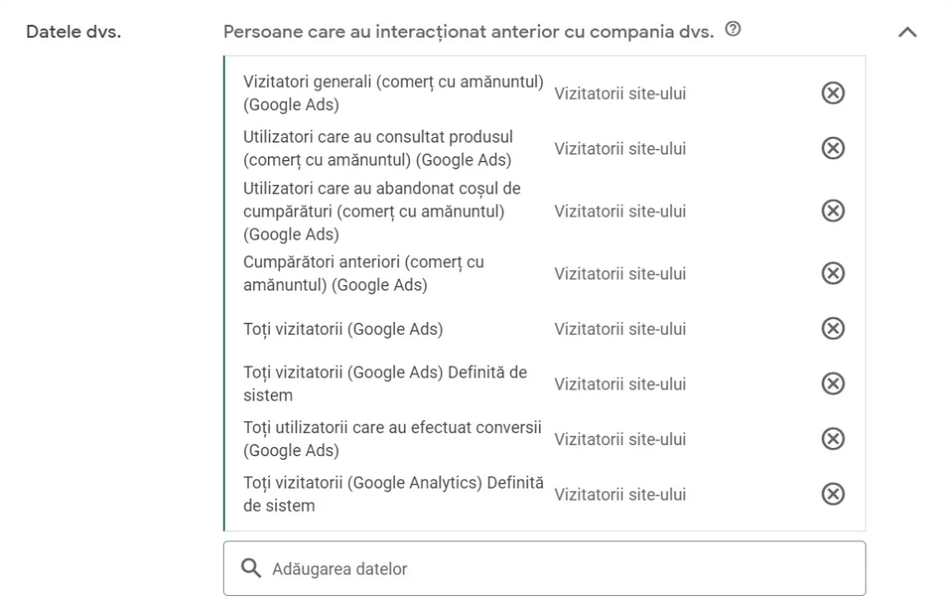Remove the abandoned cart visitors segment
The width and height of the screenshot is (947, 607).
tap(831, 211)
